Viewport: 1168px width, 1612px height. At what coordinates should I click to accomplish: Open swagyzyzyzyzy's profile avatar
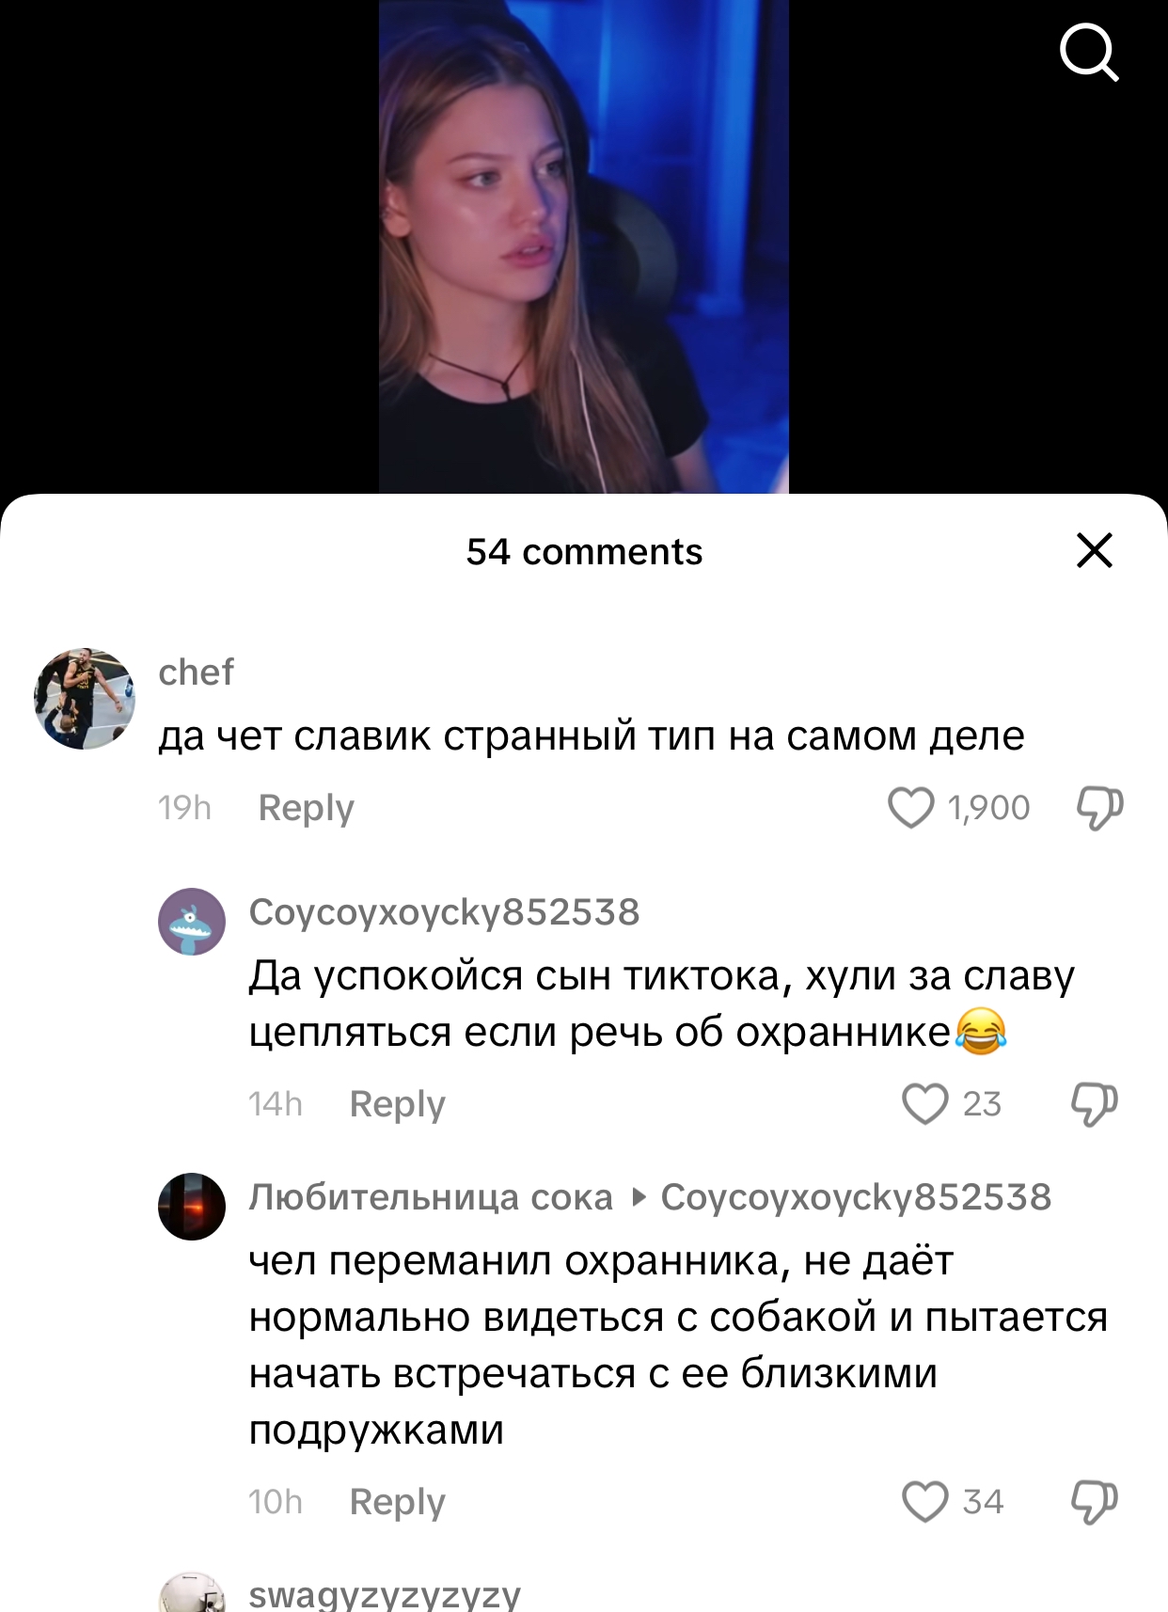coord(192,1593)
